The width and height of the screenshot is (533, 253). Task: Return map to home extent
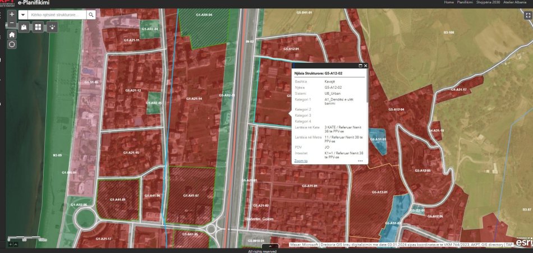[12, 34]
